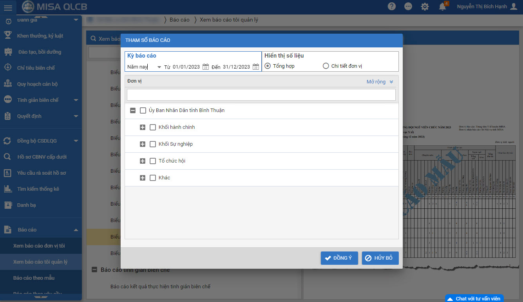Open the 'Đến' date calendar picker
523x302 pixels.
click(x=256, y=67)
